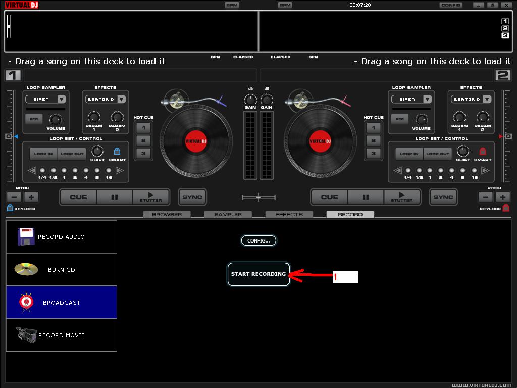Screen dimensions: 517x388
Task: Set right deck hot cue 2
Action: [373, 140]
